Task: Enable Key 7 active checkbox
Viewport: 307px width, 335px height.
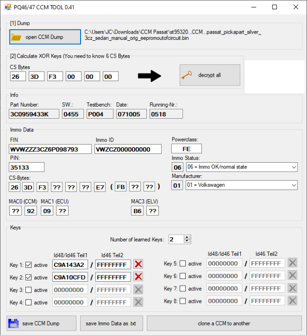Action: click(x=183, y=288)
